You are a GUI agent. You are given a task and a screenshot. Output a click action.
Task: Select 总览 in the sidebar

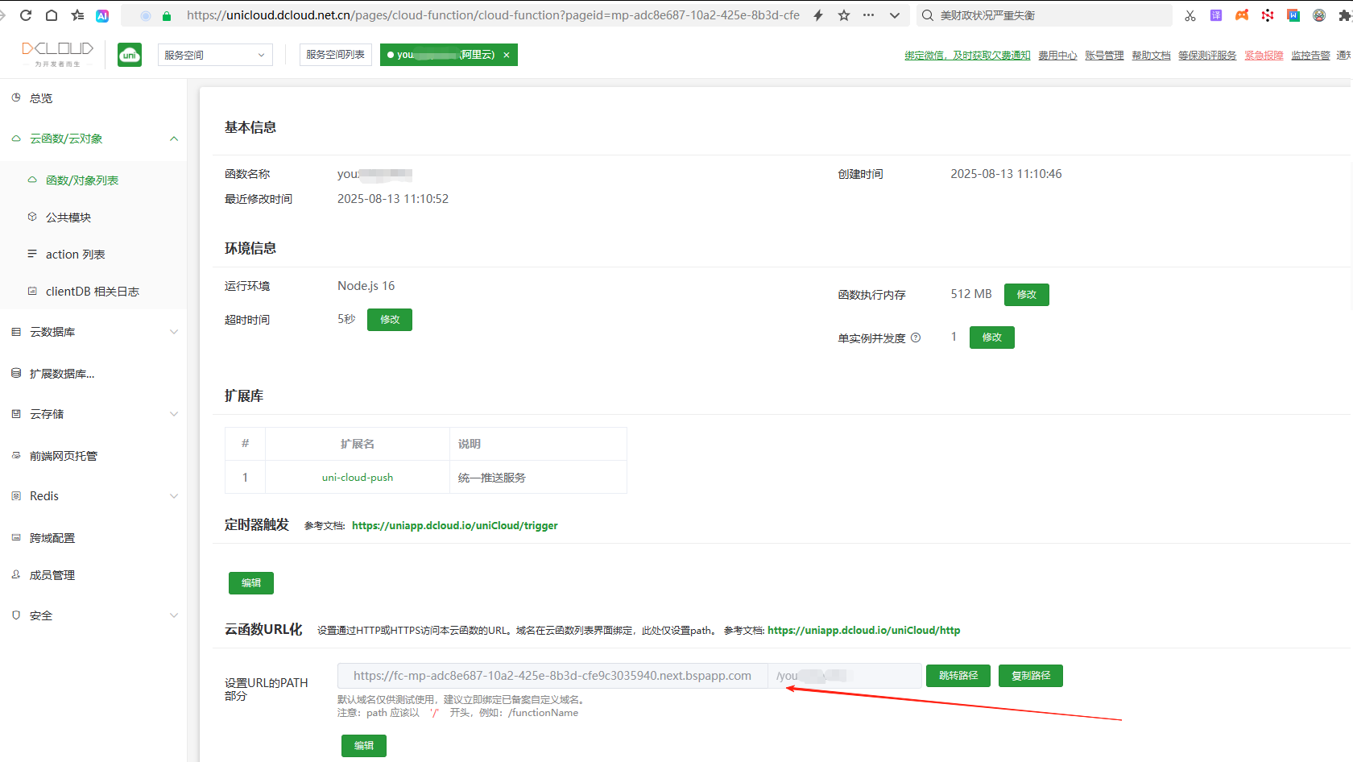click(x=40, y=97)
